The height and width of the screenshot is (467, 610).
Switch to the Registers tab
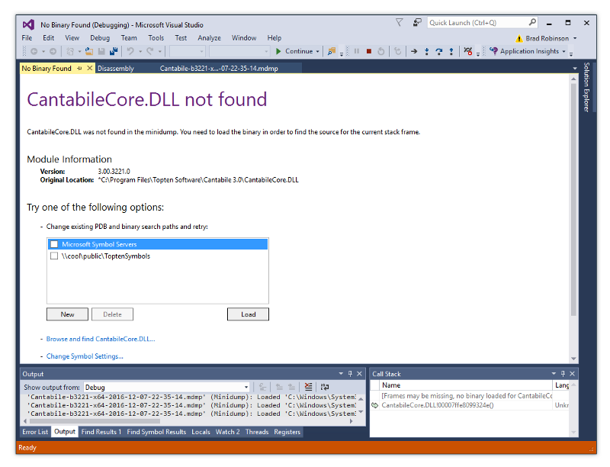tap(287, 432)
